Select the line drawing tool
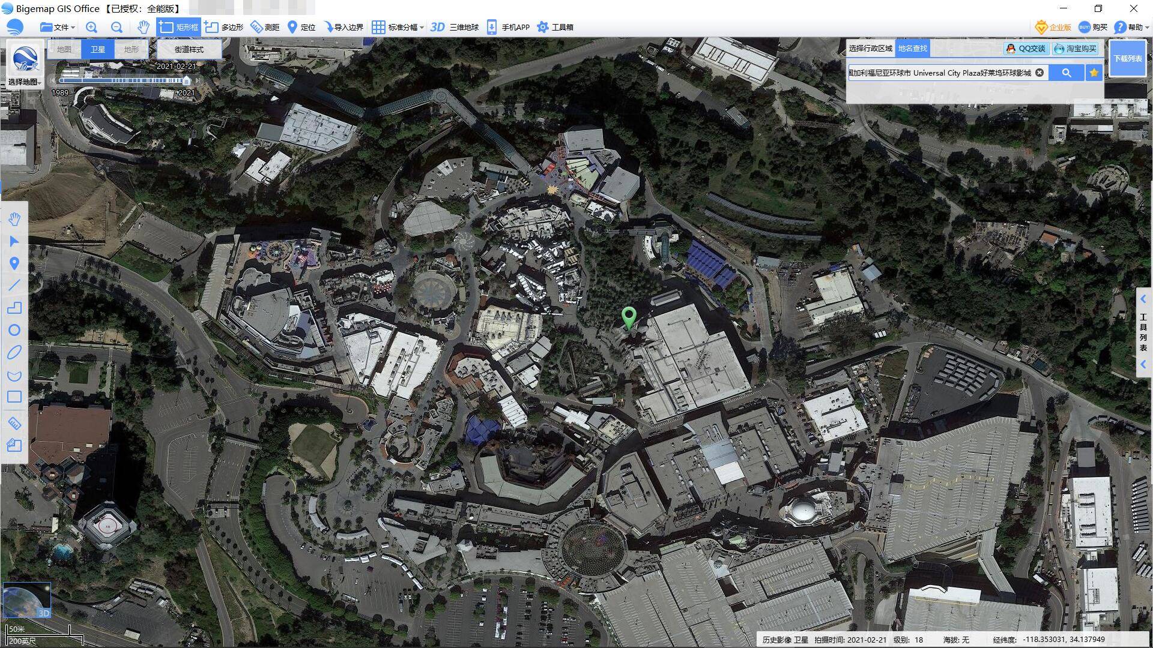This screenshot has height=648, width=1153. (14, 286)
